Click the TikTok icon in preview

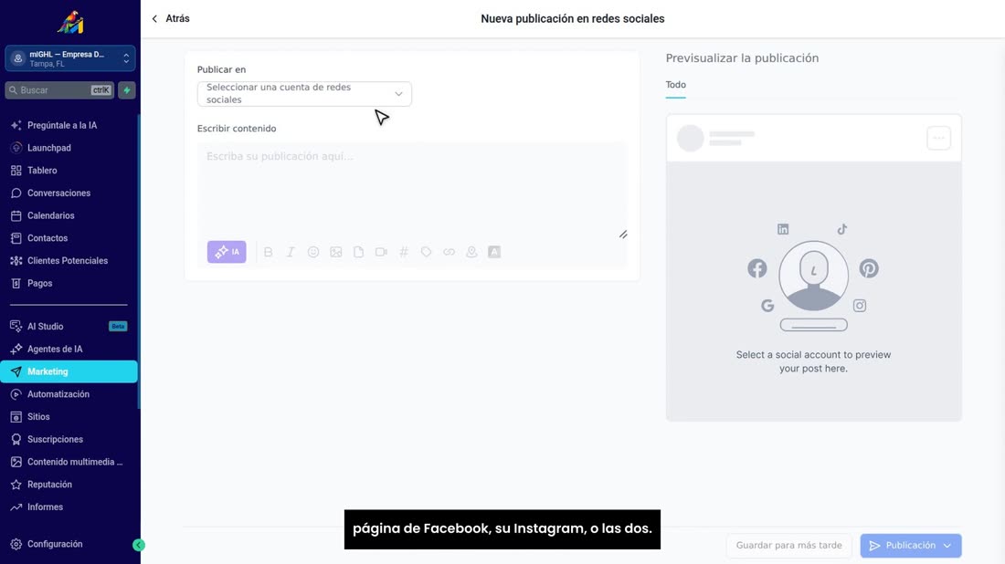pos(842,229)
